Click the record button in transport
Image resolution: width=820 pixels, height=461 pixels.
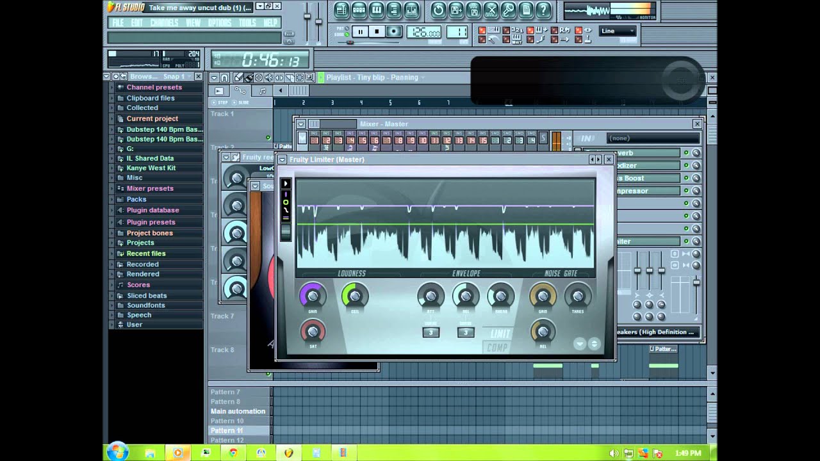(x=394, y=31)
